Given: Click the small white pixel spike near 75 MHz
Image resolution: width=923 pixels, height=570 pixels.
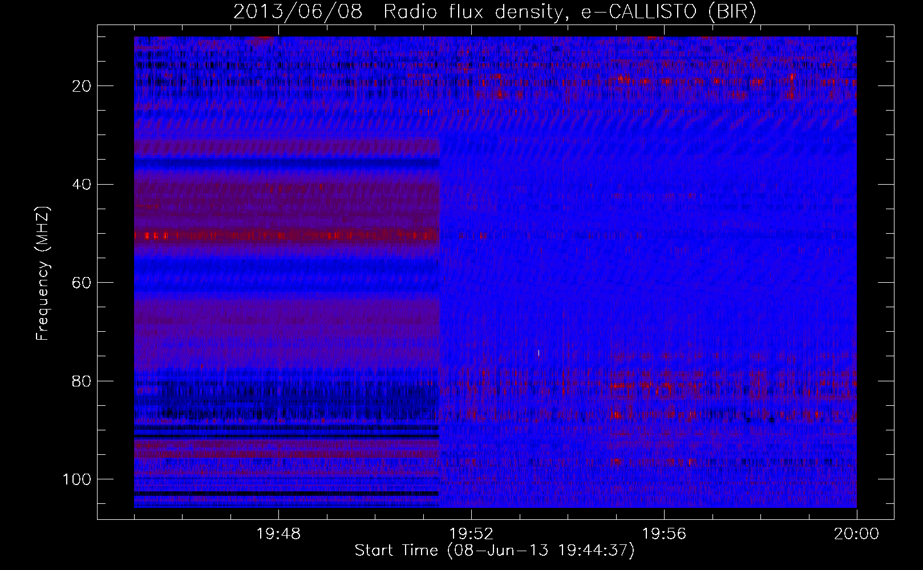Looking at the screenshot, I should pos(539,353).
